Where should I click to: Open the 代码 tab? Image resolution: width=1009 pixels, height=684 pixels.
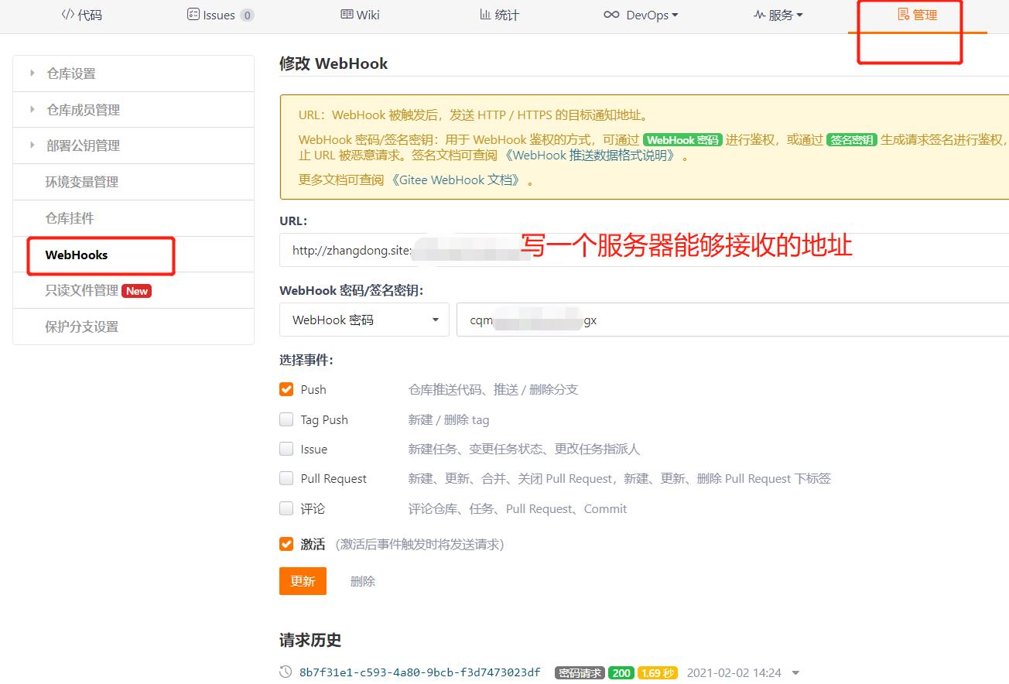click(81, 15)
